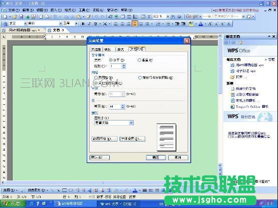Click the Format painter brush icon

click(x=89, y=16)
